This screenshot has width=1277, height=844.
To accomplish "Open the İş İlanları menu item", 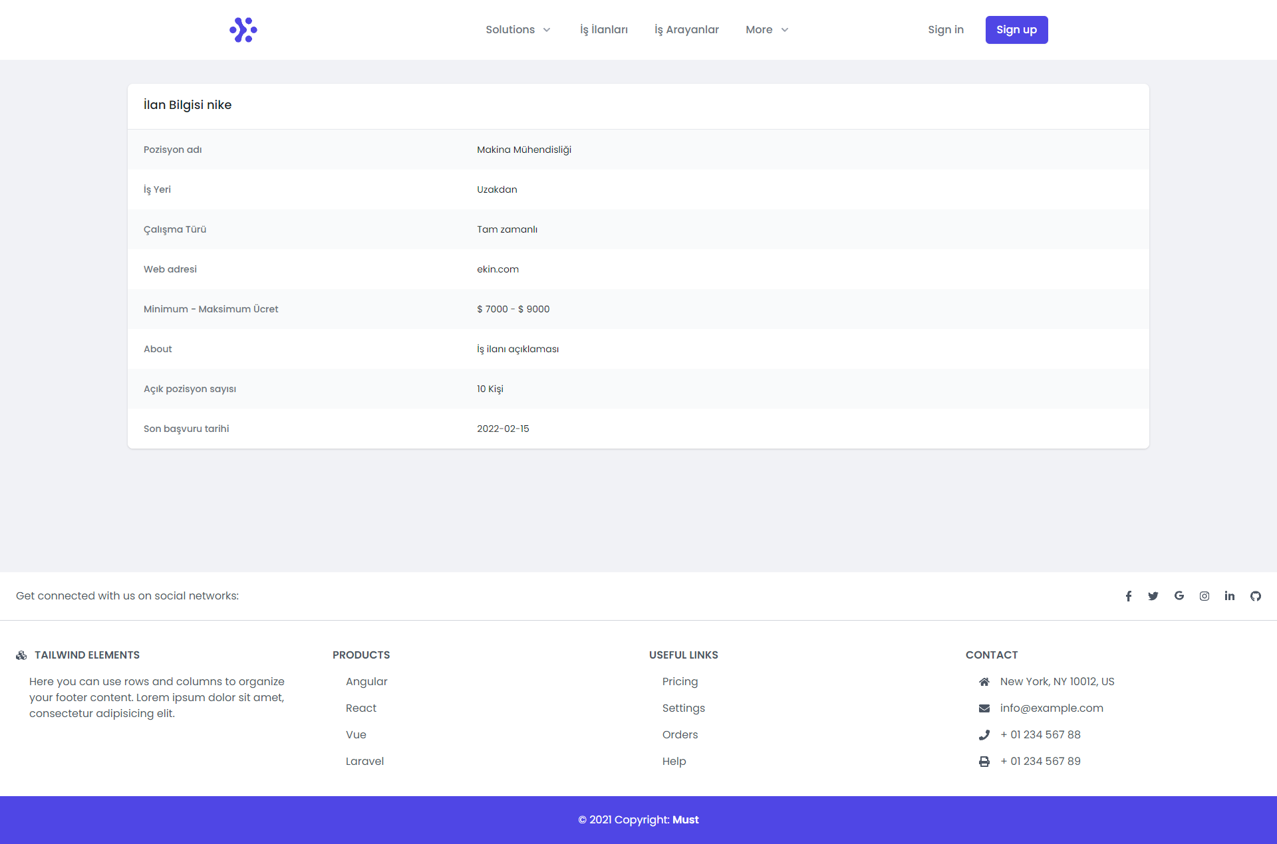I will tap(603, 29).
